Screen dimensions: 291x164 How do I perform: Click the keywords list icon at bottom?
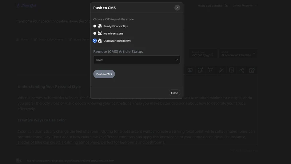tap(19, 160)
